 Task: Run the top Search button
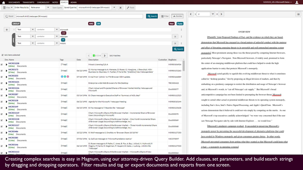[x=152, y=16]
